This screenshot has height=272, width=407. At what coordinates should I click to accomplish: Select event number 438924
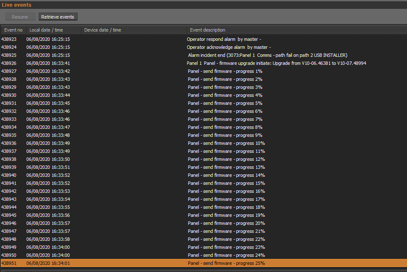[9, 47]
